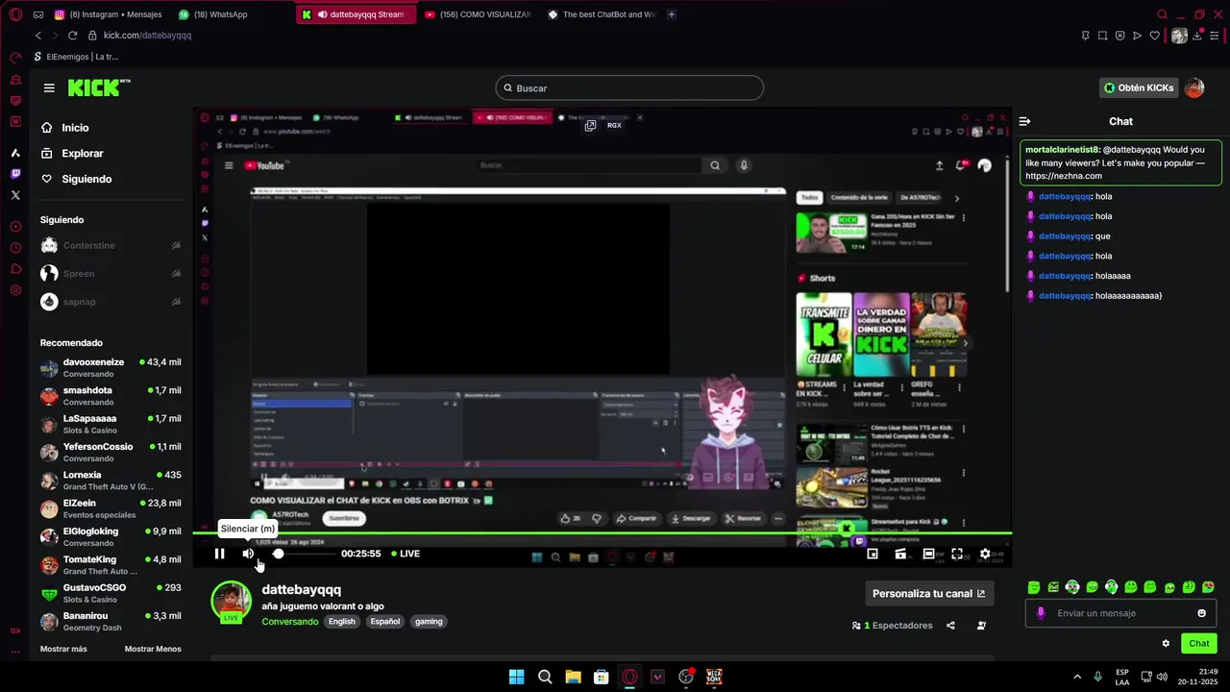The width and height of the screenshot is (1230, 692).
Task: Click the kick.com address bar
Action: click(x=147, y=36)
